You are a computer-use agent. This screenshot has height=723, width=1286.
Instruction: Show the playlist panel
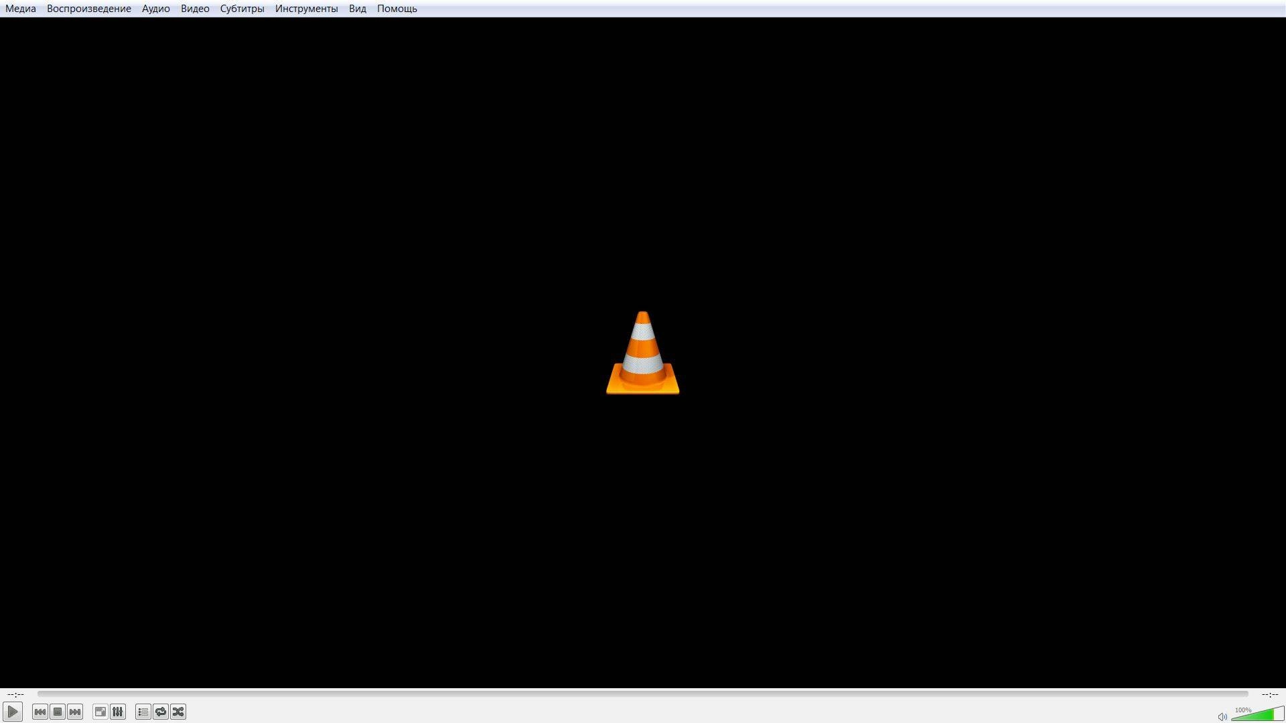143,712
